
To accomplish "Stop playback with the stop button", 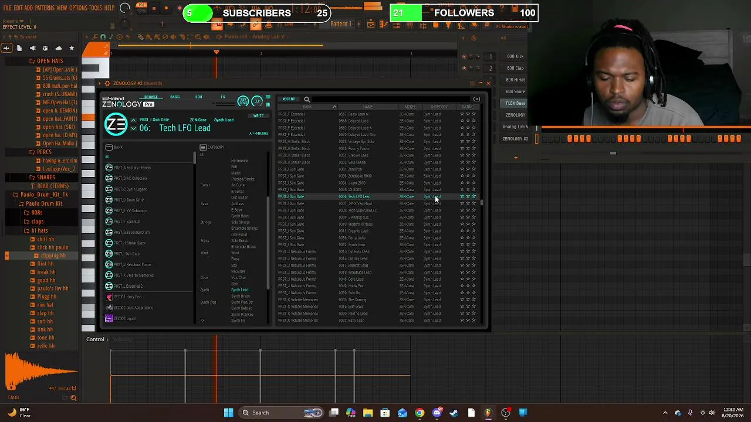I will tap(166, 8).
